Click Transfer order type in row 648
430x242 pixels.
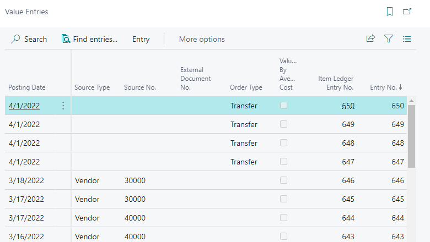(x=244, y=143)
